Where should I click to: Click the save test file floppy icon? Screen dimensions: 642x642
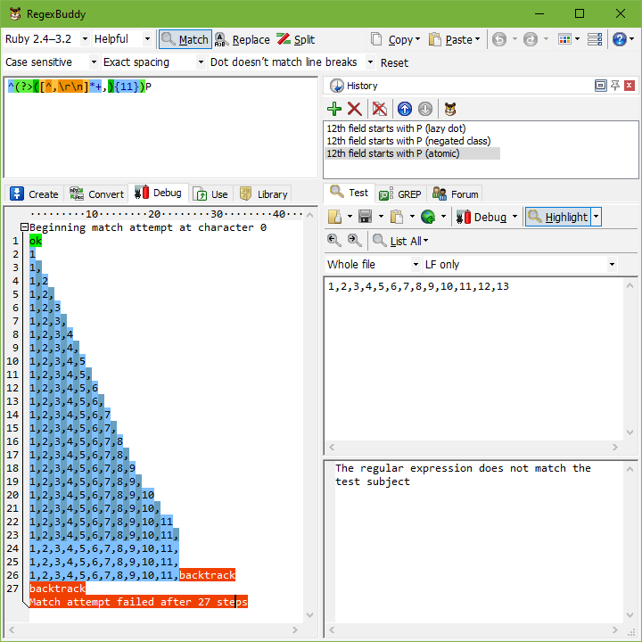[x=366, y=217]
